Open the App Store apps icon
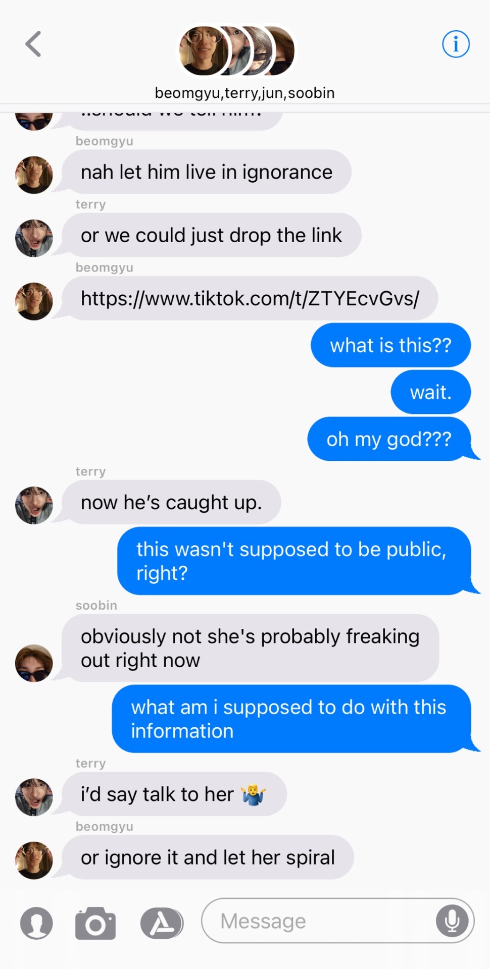The height and width of the screenshot is (969, 490). click(x=162, y=923)
